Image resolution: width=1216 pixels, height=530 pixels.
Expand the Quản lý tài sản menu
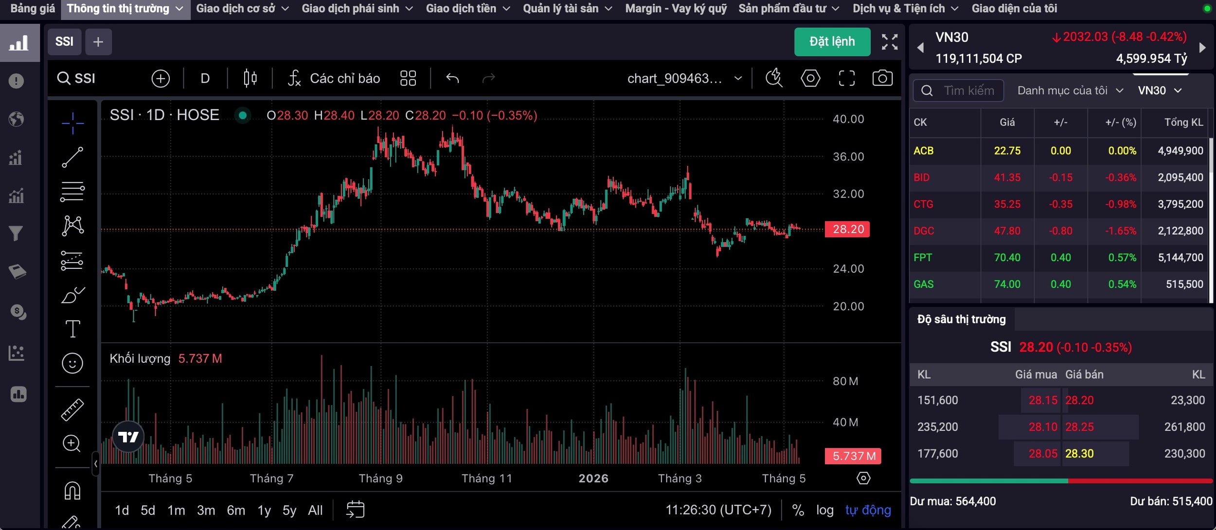567,9
